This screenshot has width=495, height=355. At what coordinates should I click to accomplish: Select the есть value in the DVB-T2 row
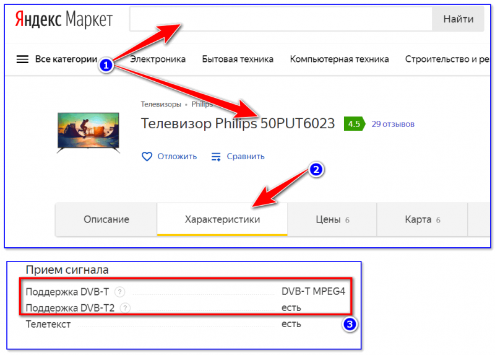tap(291, 308)
